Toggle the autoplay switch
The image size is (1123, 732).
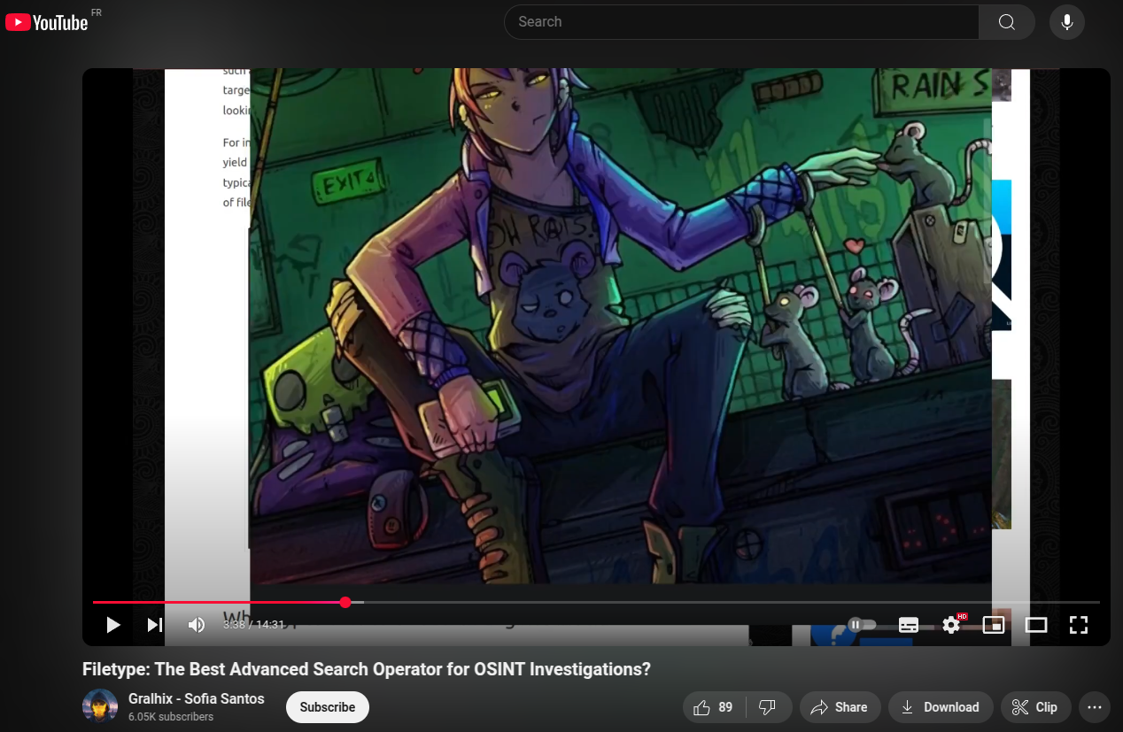pos(862,625)
